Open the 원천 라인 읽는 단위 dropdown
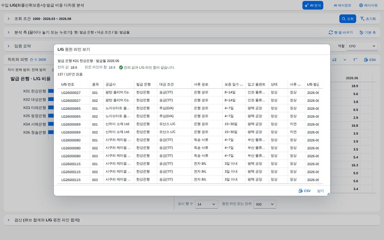 click(265, 204)
